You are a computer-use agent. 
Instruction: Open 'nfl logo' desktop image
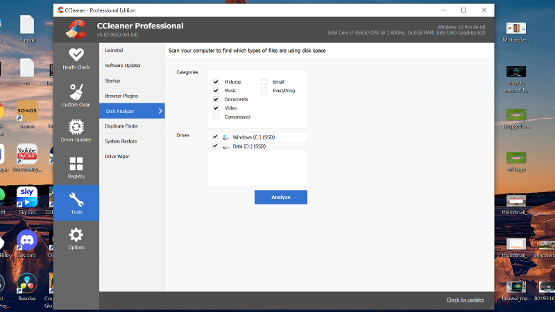tap(516, 162)
